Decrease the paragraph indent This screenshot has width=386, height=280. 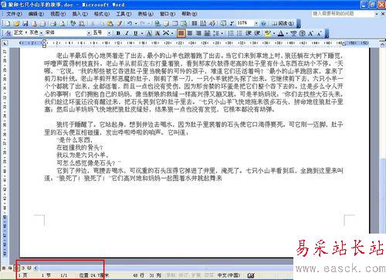coord(249,33)
